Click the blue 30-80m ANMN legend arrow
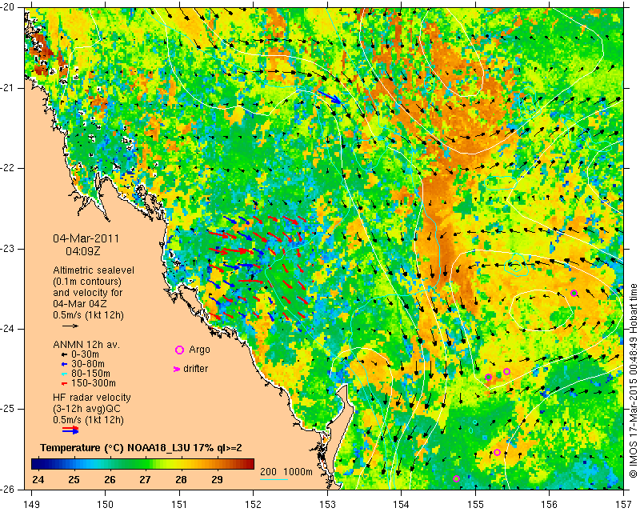 [64, 364]
